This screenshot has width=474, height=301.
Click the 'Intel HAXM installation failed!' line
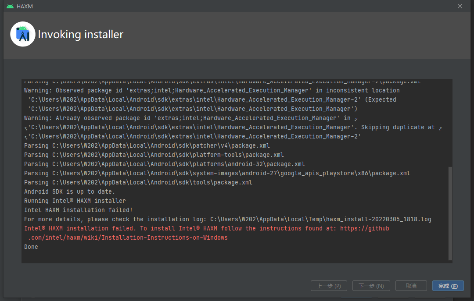(78, 210)
